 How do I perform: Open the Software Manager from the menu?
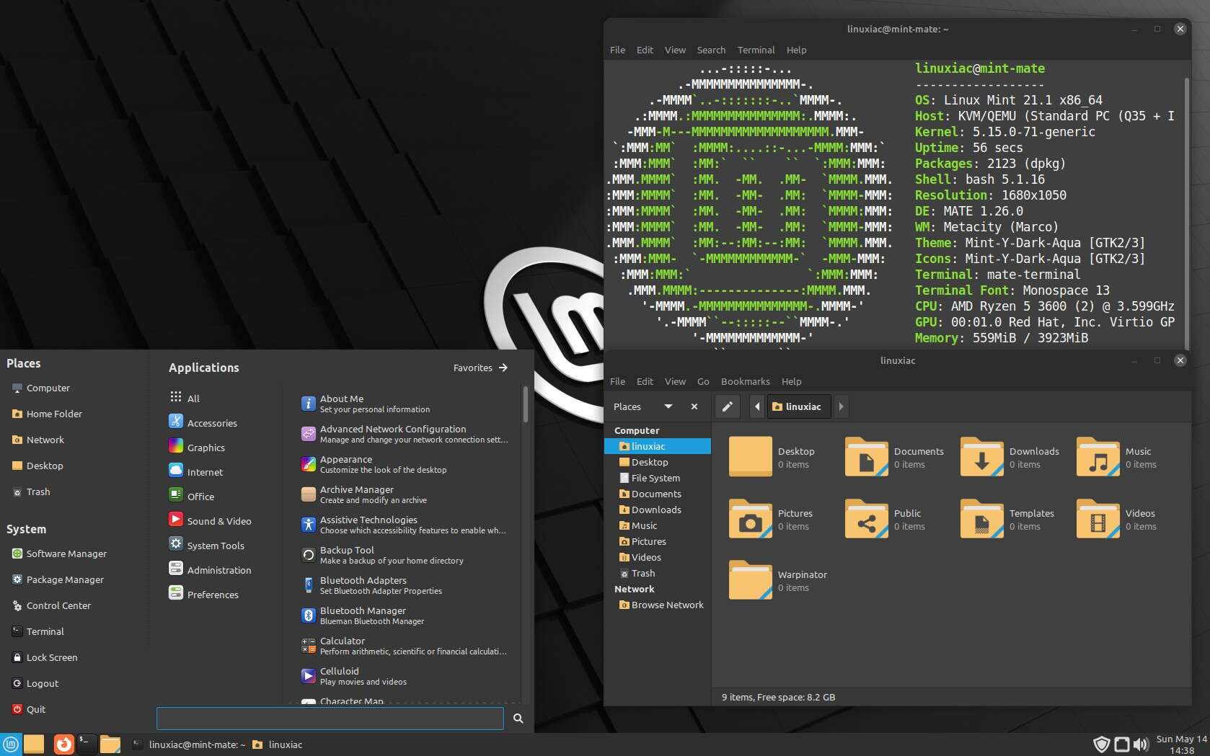coord(67,553)
